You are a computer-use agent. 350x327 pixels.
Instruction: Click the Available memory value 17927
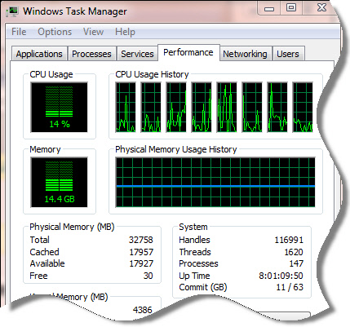tap(141, 263)
